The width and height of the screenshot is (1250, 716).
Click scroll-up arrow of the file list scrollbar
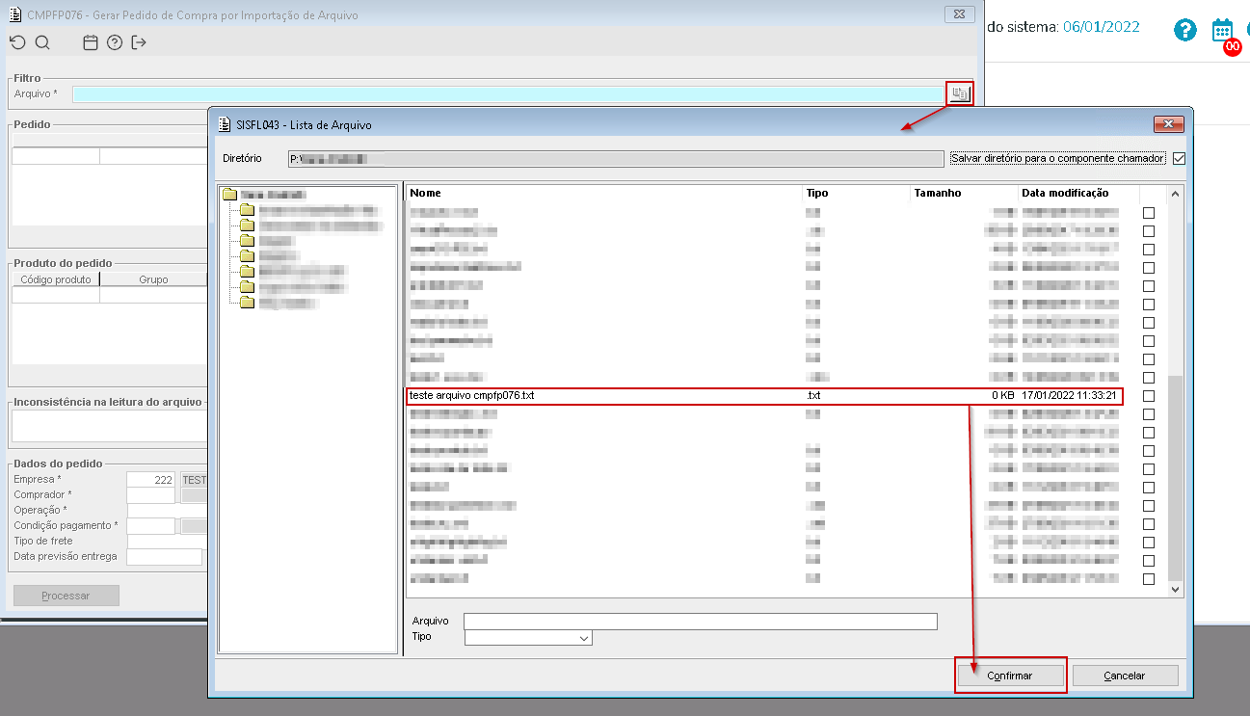1175,195
